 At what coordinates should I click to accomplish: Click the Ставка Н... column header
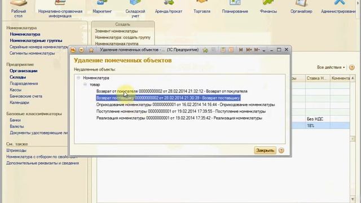(318, 78)
